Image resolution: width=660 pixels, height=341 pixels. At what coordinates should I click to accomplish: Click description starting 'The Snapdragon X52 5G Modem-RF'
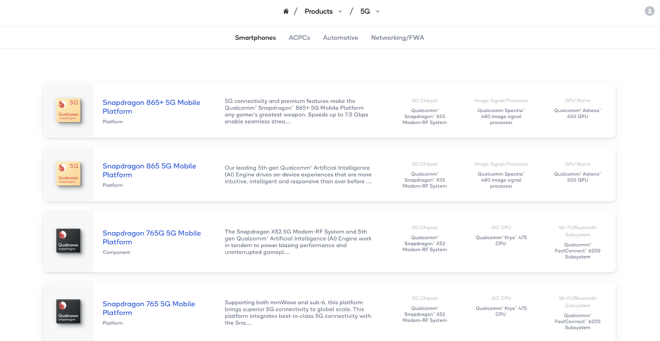coord(298,242)
